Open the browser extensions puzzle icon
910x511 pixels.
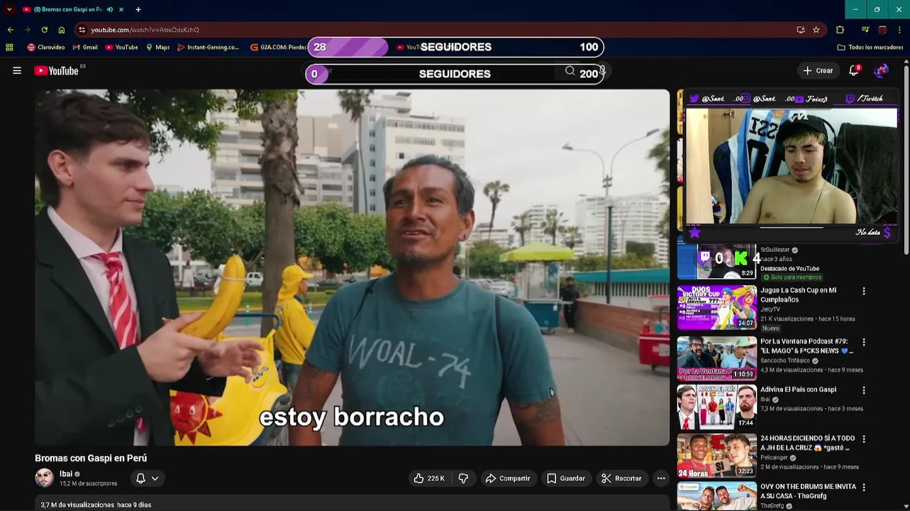coord(840,30)
